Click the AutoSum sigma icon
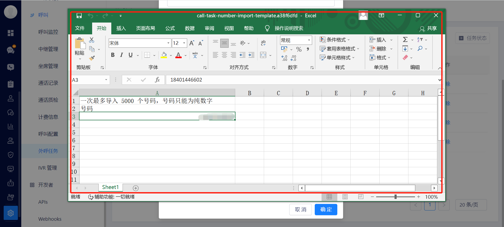This screenshot has height=227, width=504. coord(405,40)
